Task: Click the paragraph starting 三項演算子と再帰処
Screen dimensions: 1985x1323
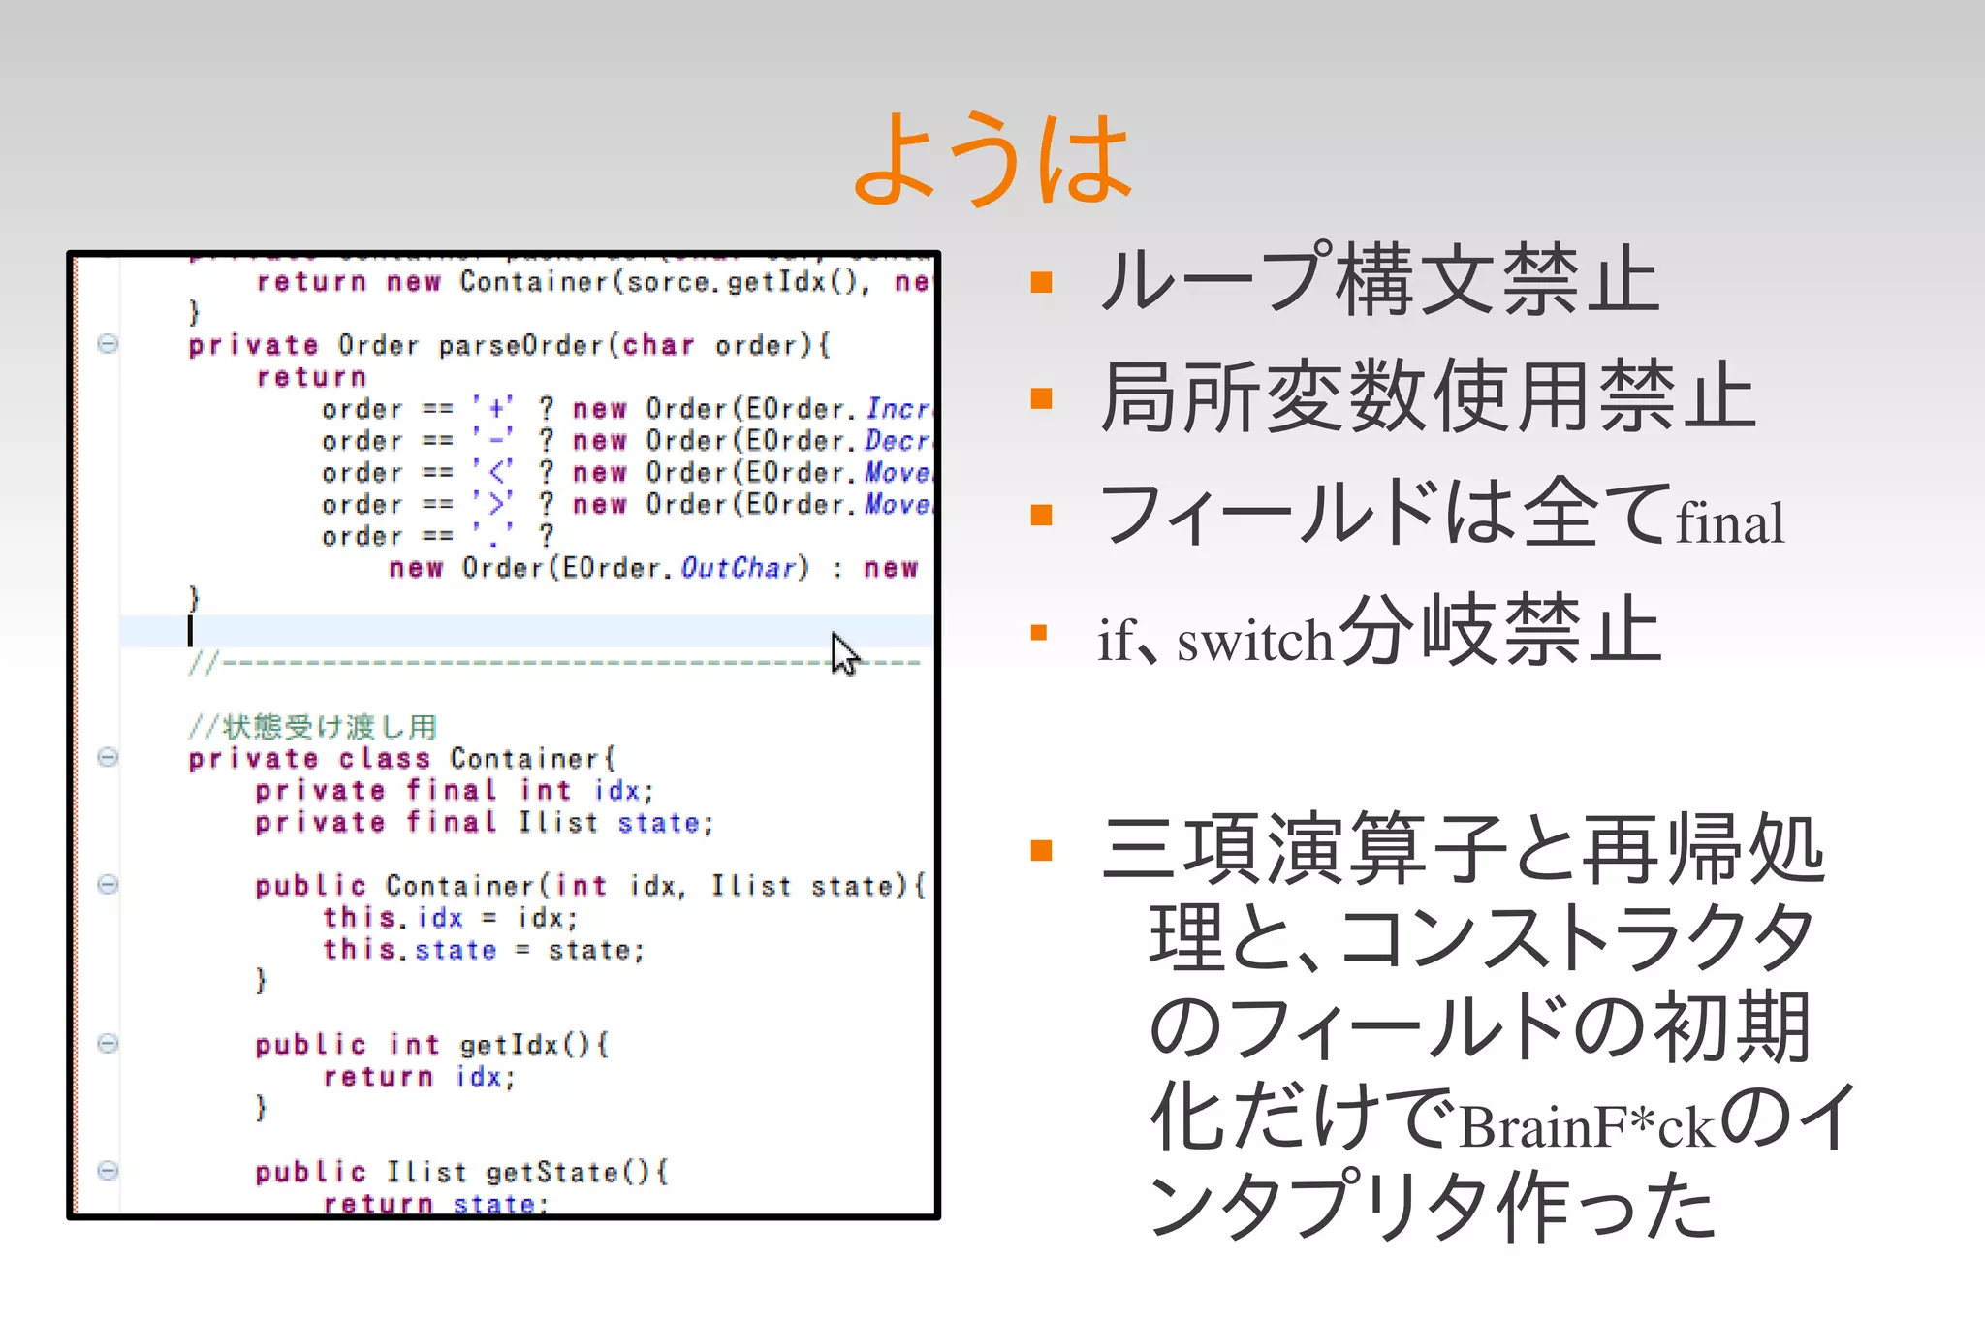Action: (1478, 1027)
